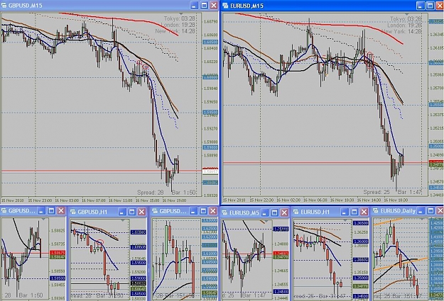Click the chart shift triangle in EURUSD,H1
Screen dimensions: 444x301
pos(345,220)
